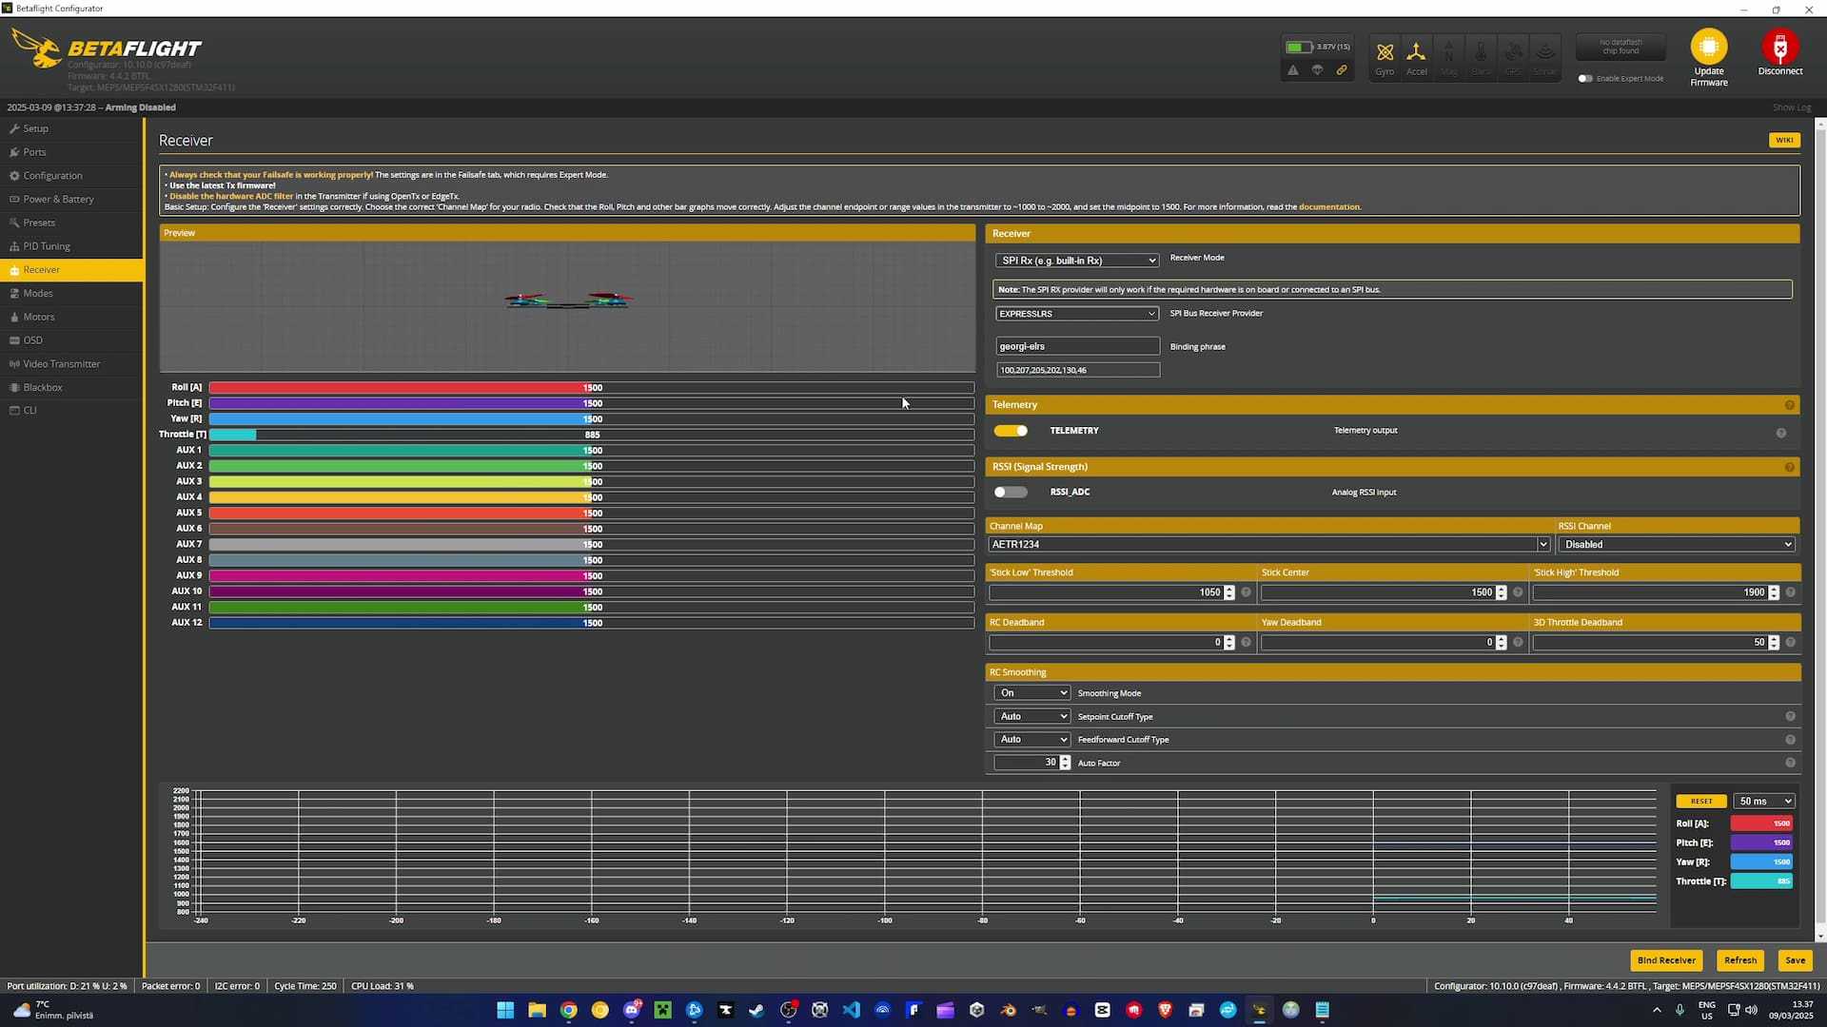
Task: Click the Roll [A] channel bar
Action: click(592, 388)
